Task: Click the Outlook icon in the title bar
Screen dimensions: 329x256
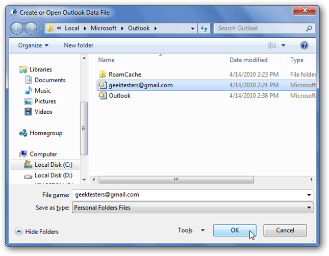Action: pos(13,12)
